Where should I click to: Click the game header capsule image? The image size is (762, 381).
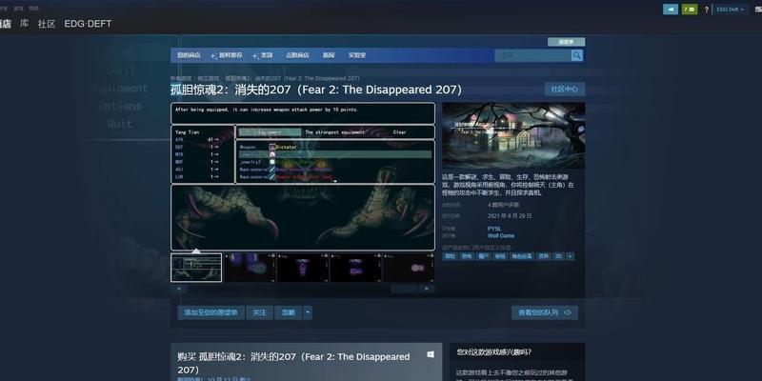pos(513,135)
